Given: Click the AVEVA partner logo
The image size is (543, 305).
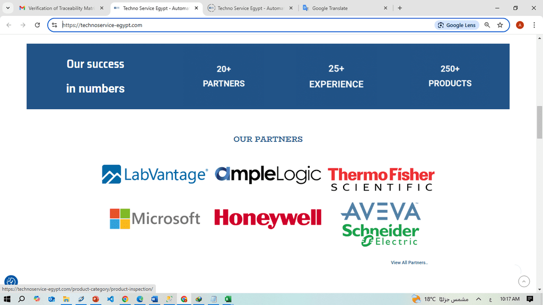Looking at the screenshot, I should [381, 211].
